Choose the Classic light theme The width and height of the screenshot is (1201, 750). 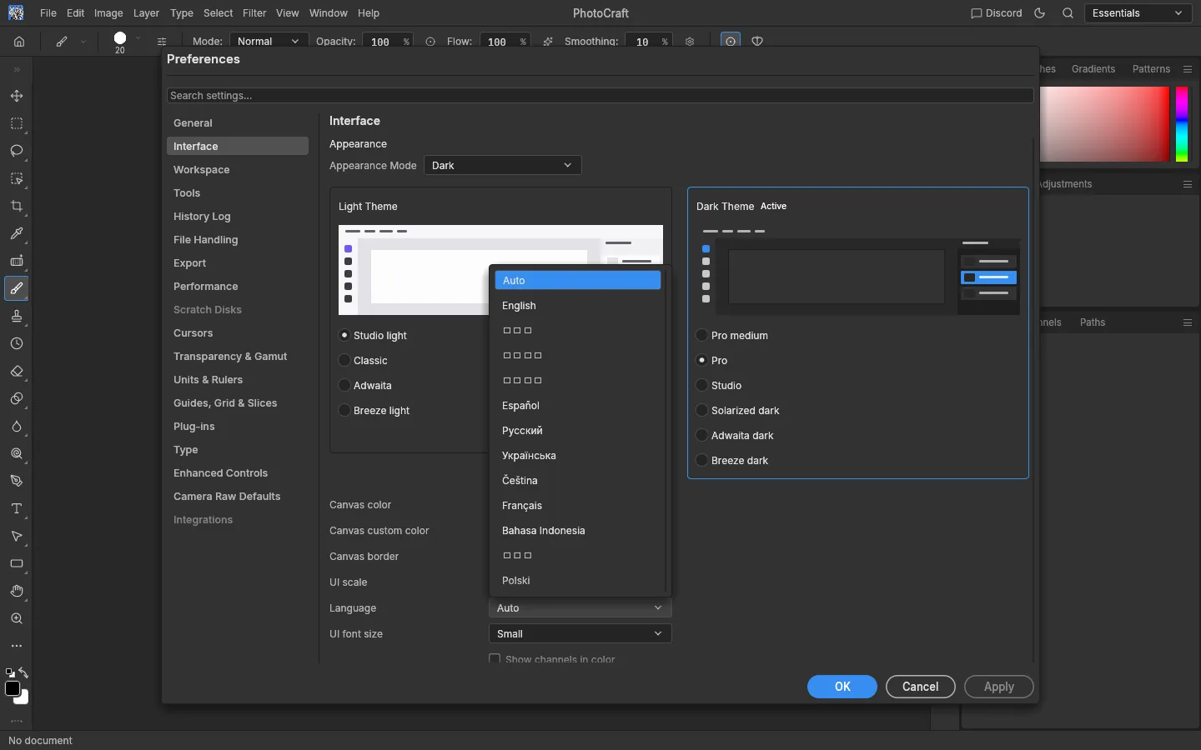pyautogui.click(x=344, y=360)
